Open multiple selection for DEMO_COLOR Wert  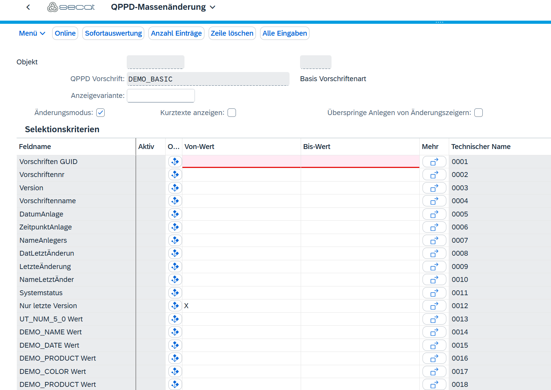434,371
